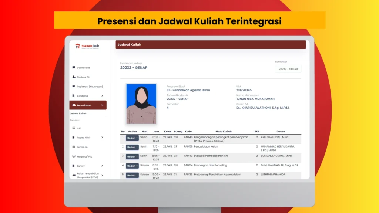Expand the Survey chevron

102,166
